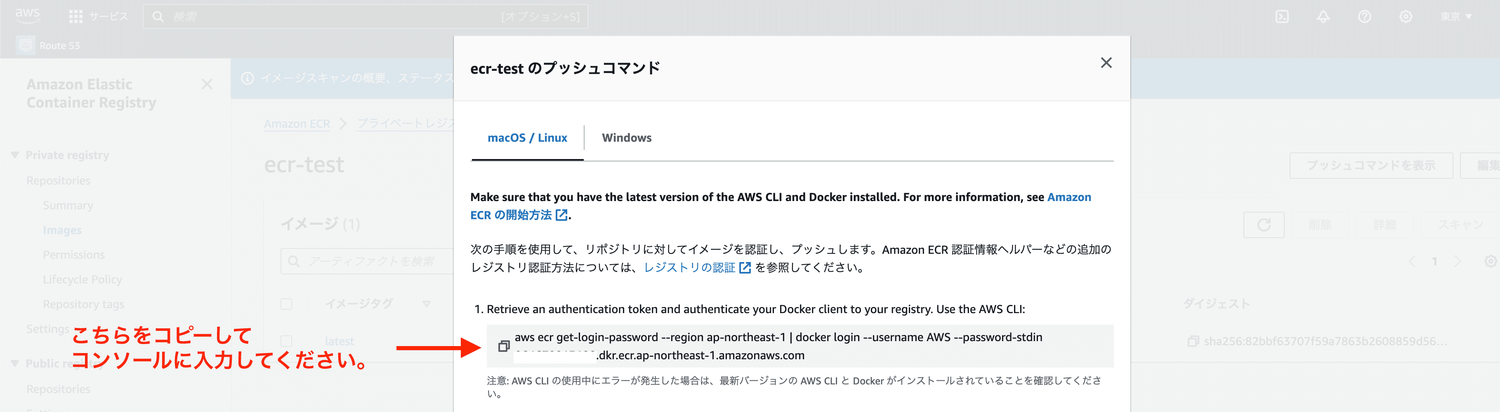The height and width of the screenshot is (412, 1500).
Task: Open the レジストリの認証 link
Action: (x=697, y=267)
